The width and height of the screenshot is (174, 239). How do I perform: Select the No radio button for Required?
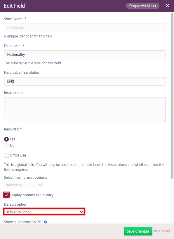6,146
